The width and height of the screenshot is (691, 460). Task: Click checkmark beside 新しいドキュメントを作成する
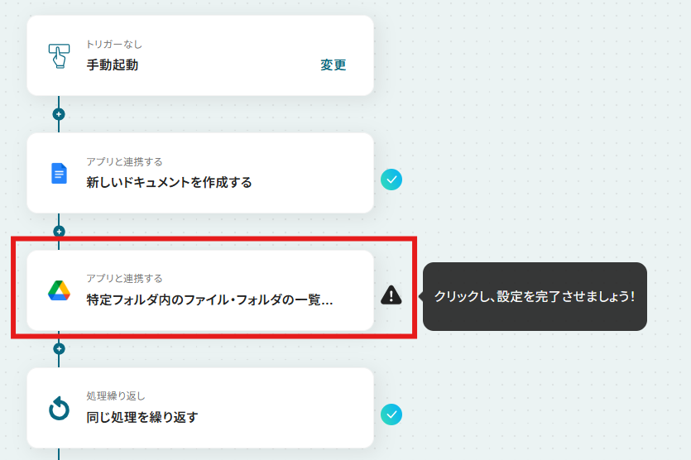coord(391,180)
